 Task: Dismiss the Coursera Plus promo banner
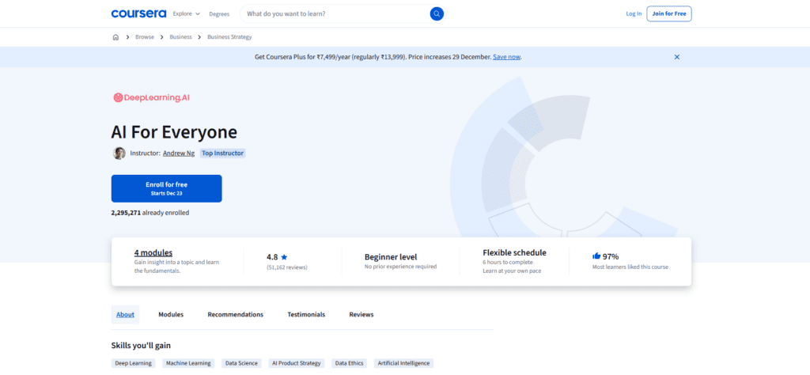(x=677, y=57)
